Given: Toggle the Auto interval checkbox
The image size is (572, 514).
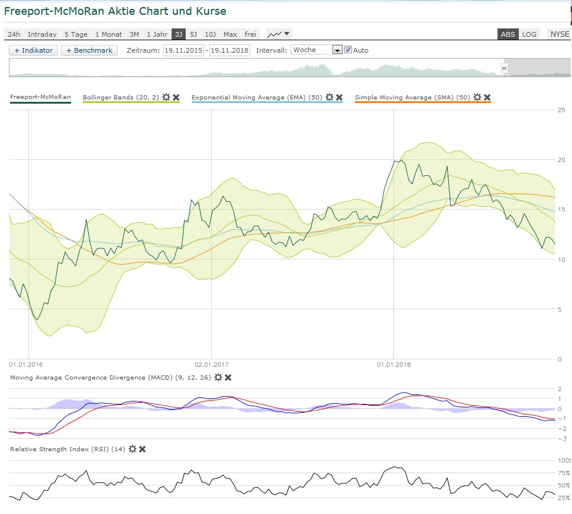Looking at the screenshot, I should [x=348, y=50].
